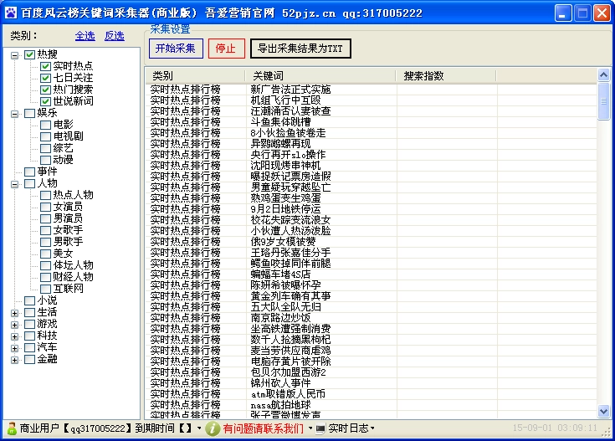
Task: Enable the 娱乐 category checkbox
Action: (30, 114)
